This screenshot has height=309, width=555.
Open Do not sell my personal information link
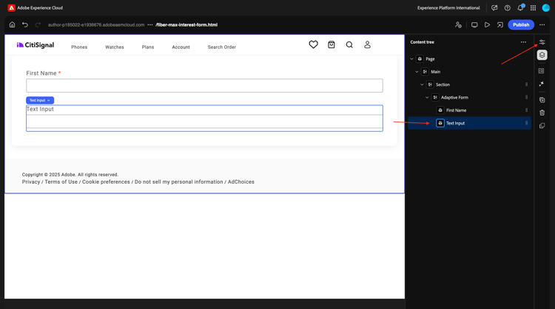click(x=179, y=182)
